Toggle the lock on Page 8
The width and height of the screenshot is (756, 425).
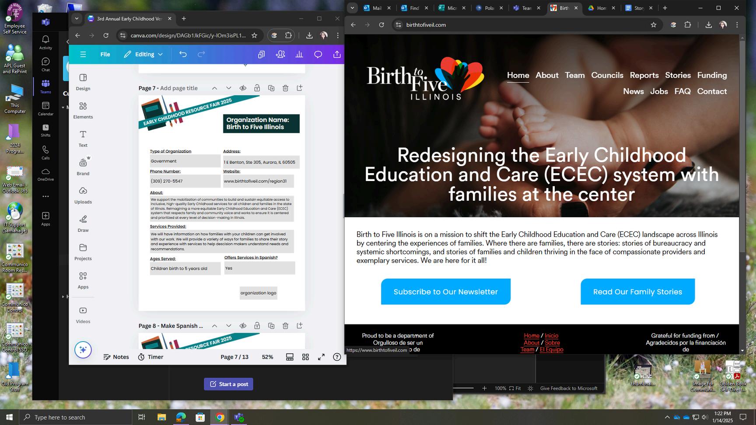tap(257, 326)
